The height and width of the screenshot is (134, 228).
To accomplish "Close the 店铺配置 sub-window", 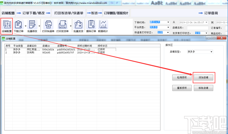I will pyautogui.click(x=222, y=38).
